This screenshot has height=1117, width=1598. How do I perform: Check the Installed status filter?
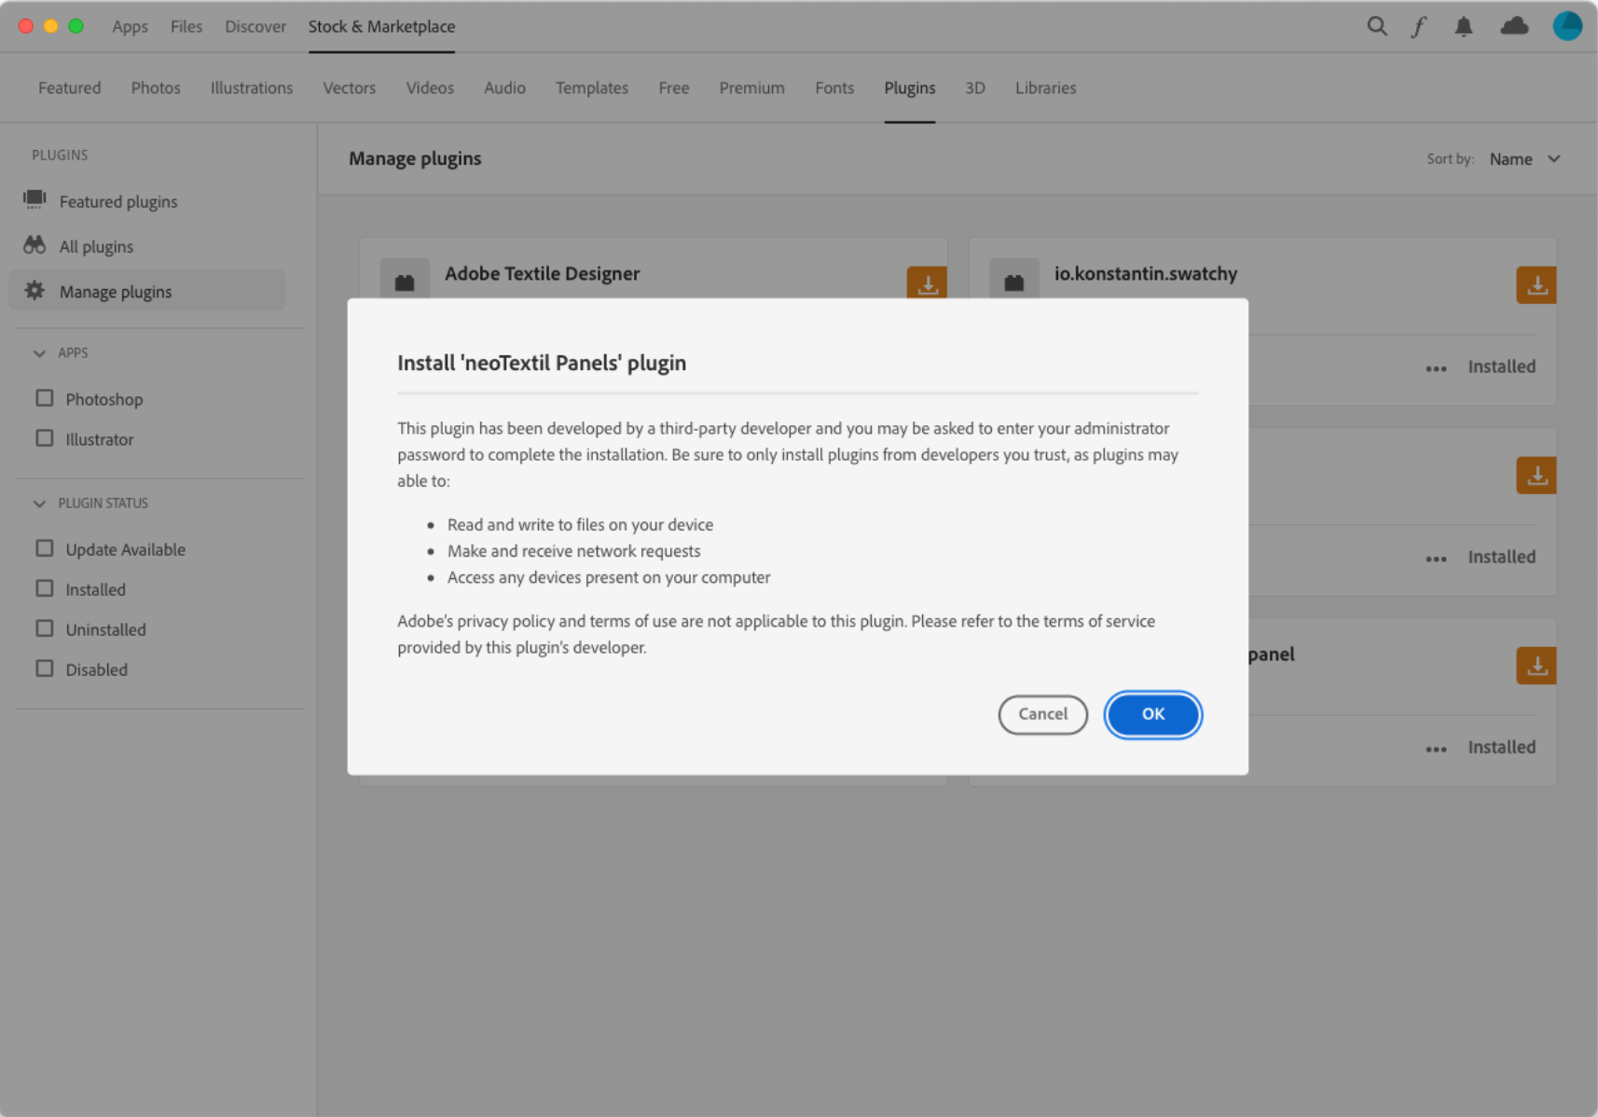coord(45,588)
